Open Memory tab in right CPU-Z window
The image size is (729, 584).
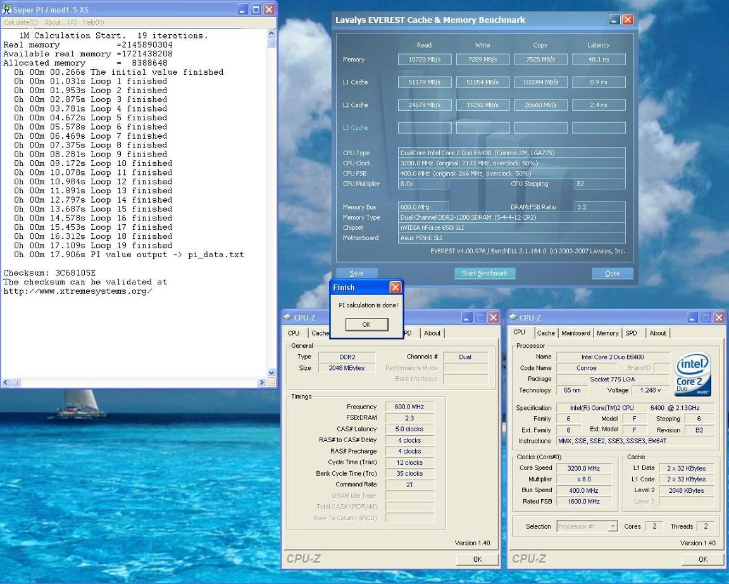point(607,333)
